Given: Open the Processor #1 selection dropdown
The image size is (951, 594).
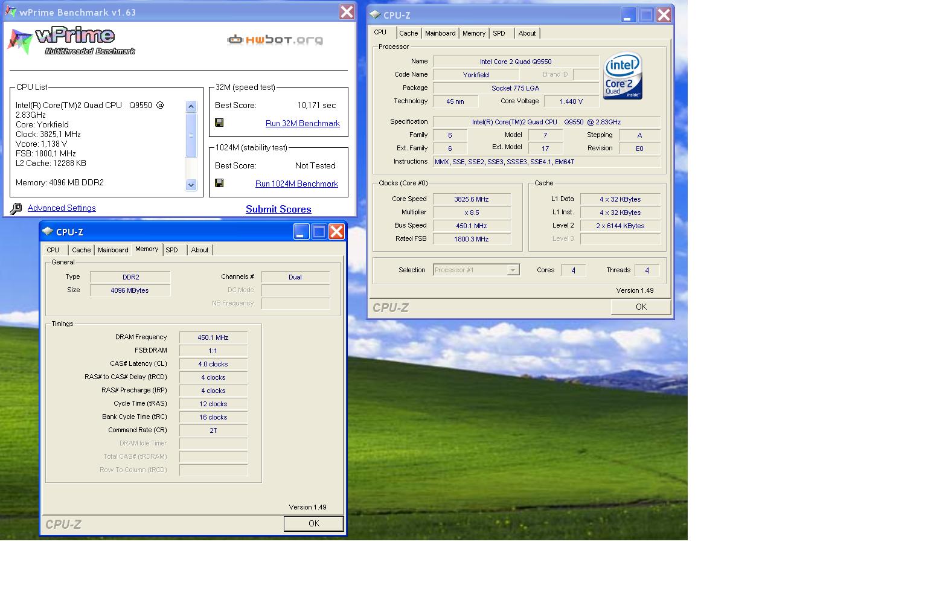Looking at the screenshot, I should coord(513,270).
